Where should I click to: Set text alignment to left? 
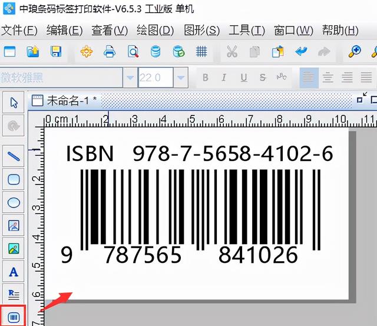[309, 77]
